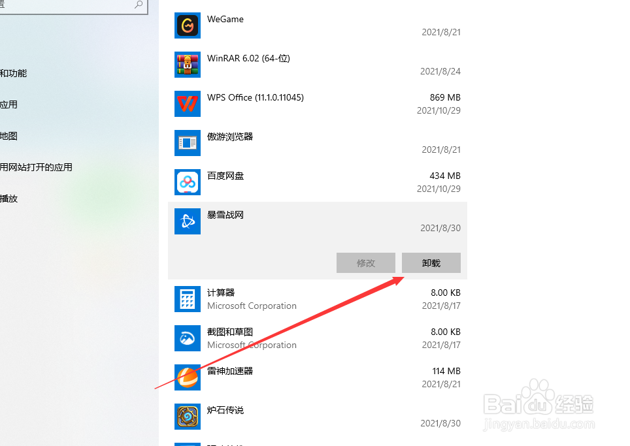Click the 8.00 KB size of 截图和草图

pos(446,332)
